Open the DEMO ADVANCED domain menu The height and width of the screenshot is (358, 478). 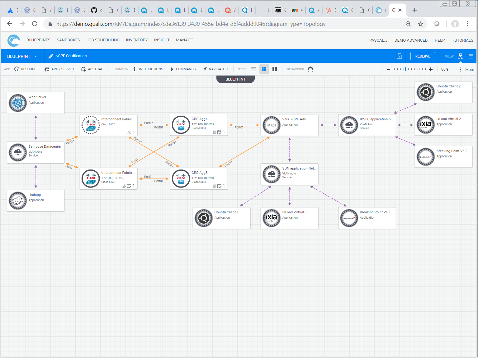[411, 40]
